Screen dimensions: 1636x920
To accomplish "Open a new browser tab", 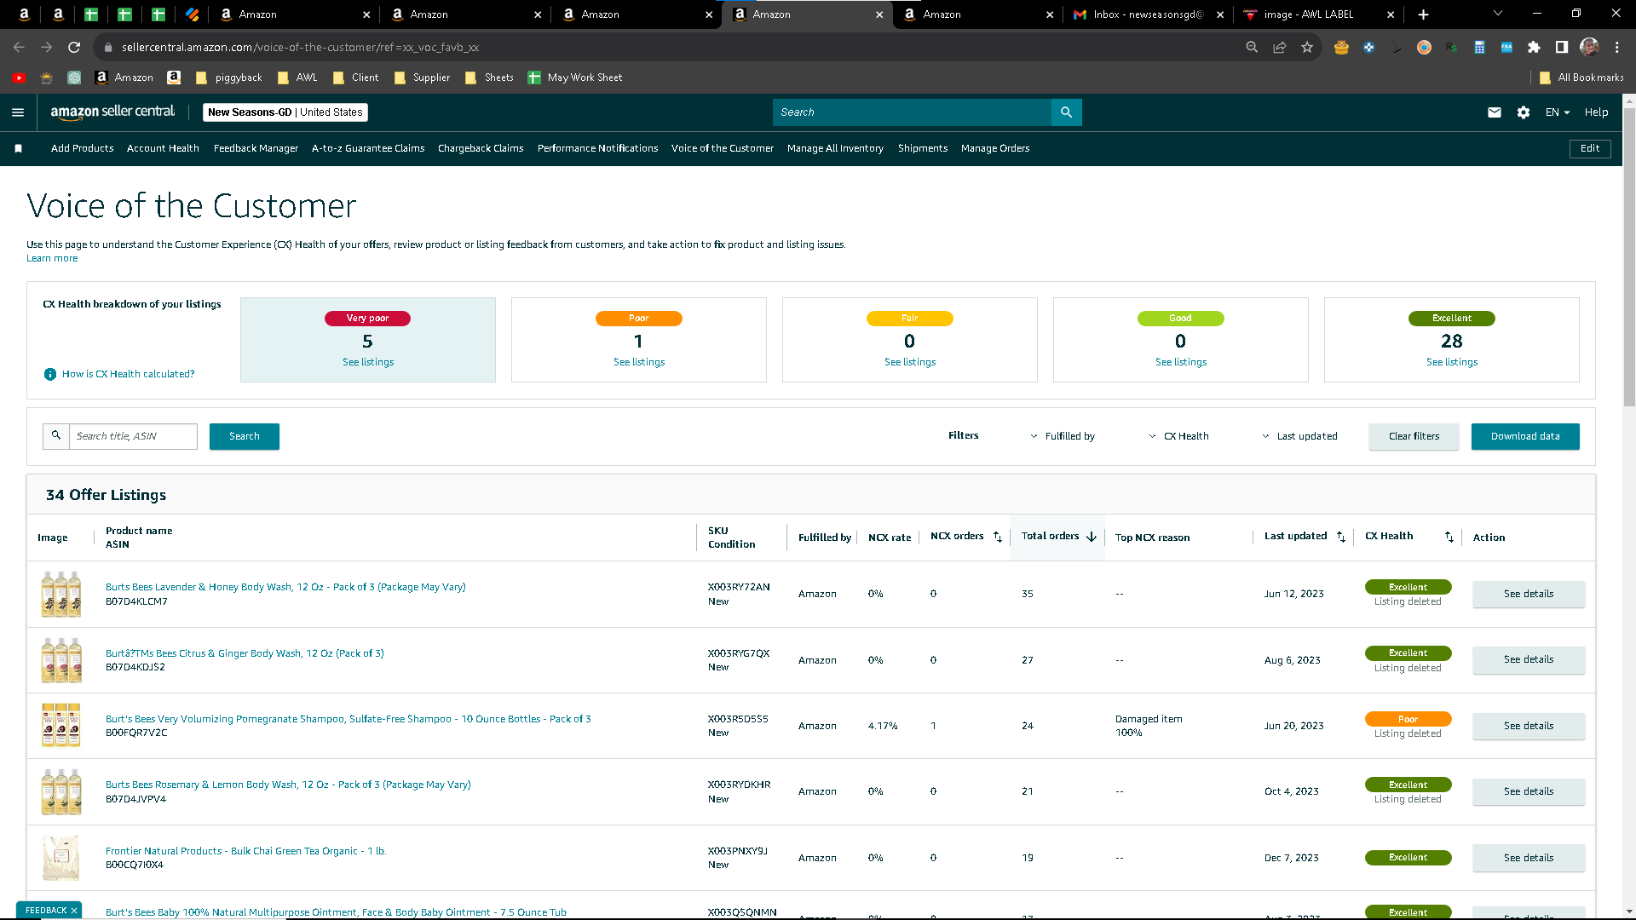I will (1423, 14).
